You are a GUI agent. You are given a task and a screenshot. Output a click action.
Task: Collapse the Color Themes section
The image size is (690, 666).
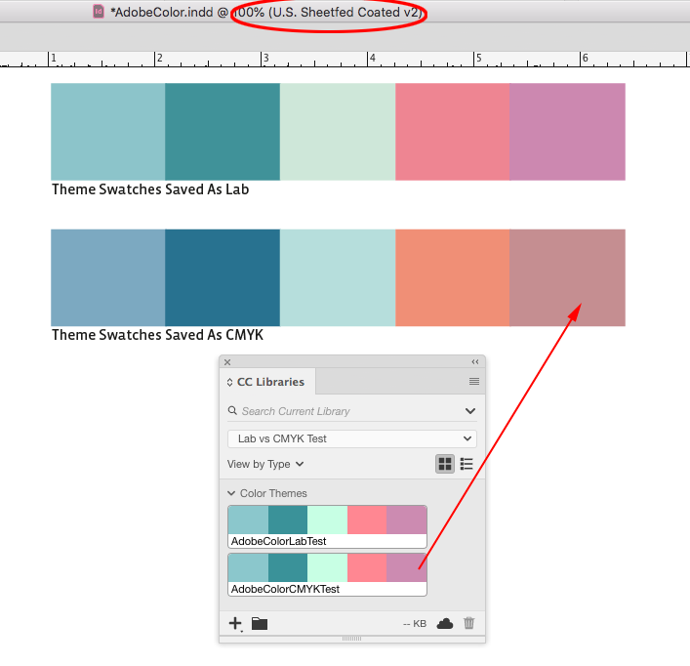tap(231, 493)
